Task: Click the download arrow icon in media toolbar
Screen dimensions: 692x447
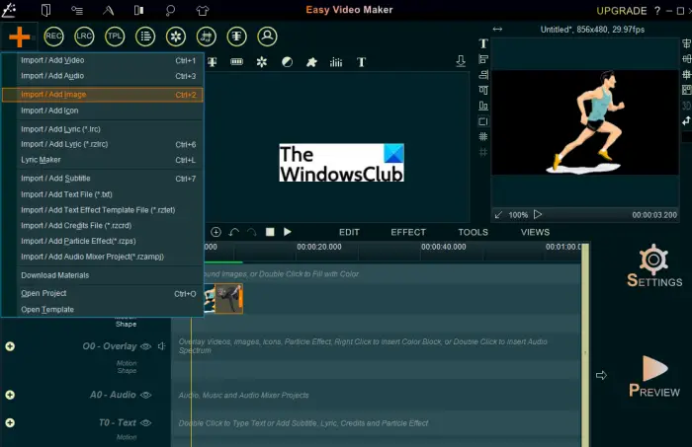Action: pyautogui.click(x=461, y=61)
